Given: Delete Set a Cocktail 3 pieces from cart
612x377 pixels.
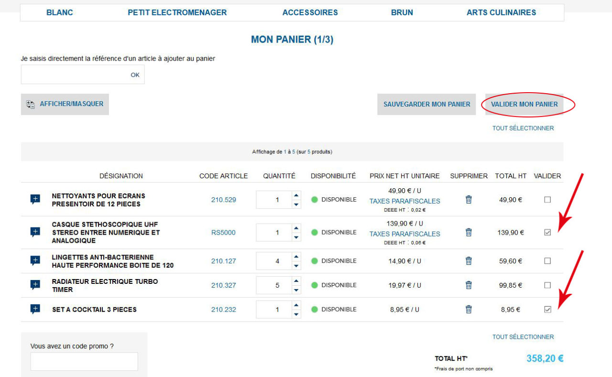Looking at the screenshot, I should tap(469, 309).
